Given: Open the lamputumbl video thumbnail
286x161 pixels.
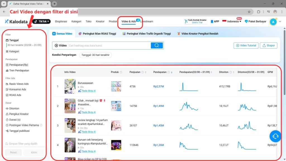Looking at the screenshot, I should pos(70,145).
